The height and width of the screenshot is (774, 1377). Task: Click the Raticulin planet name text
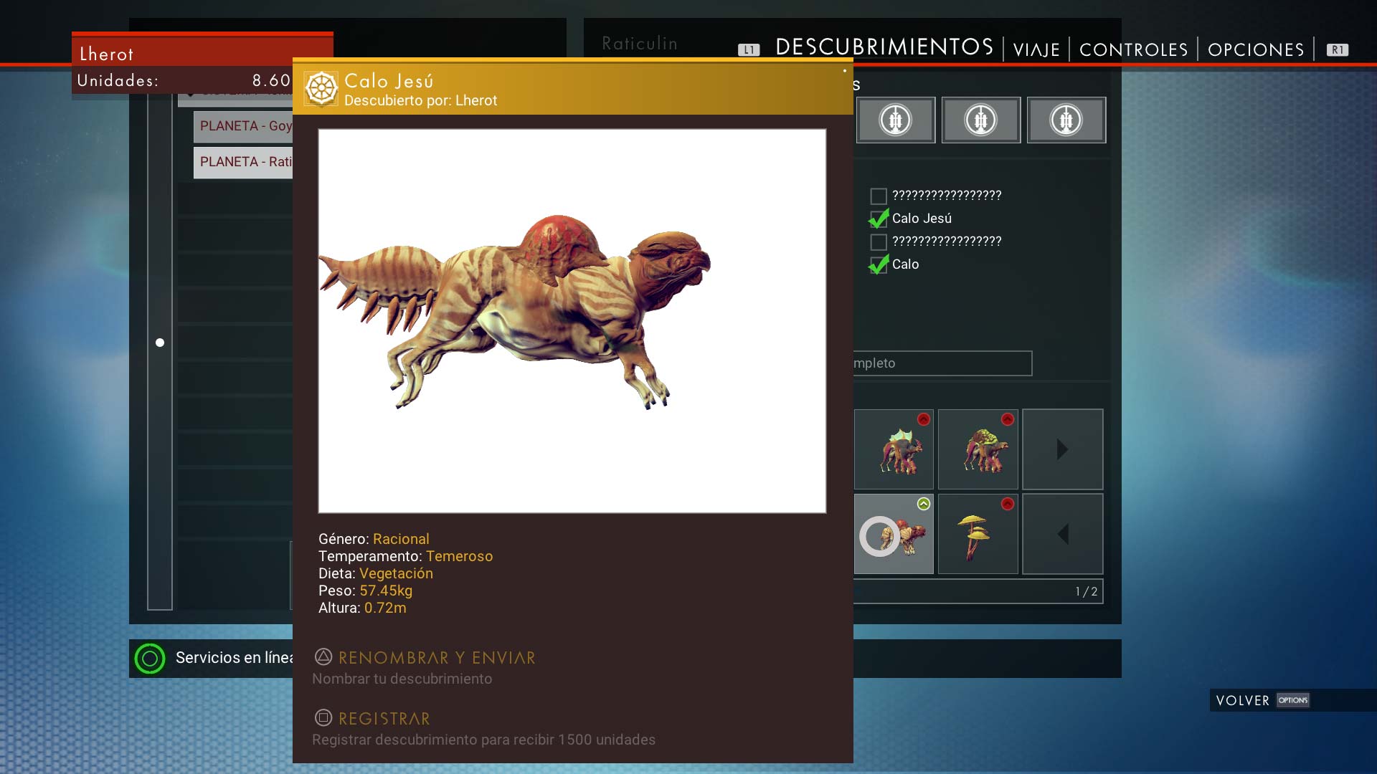(640, 44)
